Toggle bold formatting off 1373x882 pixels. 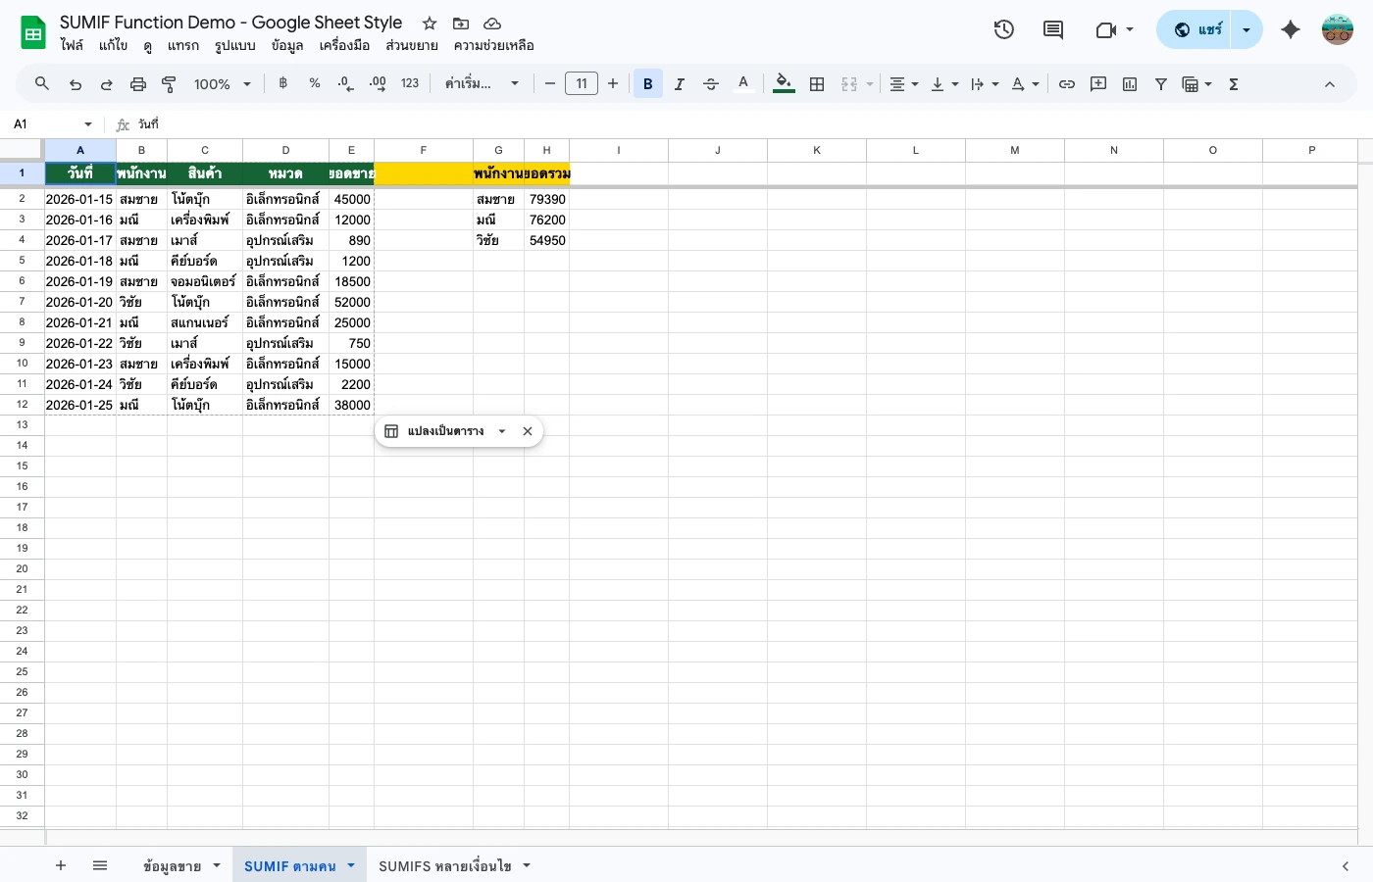pos(647,84)
